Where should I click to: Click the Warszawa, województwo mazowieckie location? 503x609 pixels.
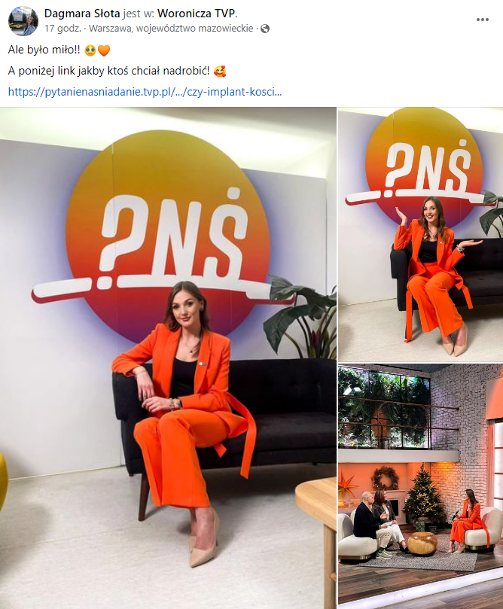171,29
